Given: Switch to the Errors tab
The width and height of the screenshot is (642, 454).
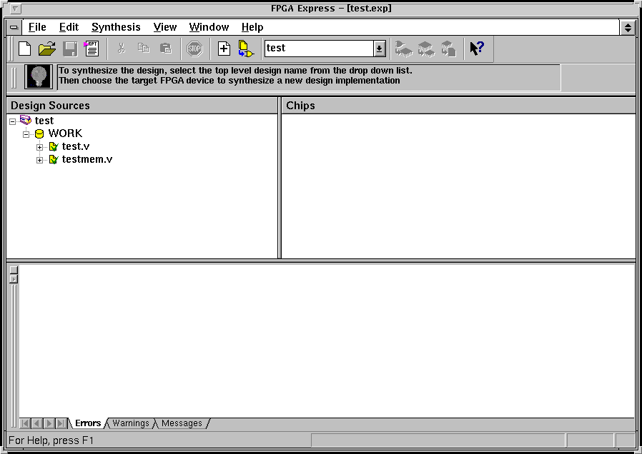Looking at the screenshot, I should point(88,423).
